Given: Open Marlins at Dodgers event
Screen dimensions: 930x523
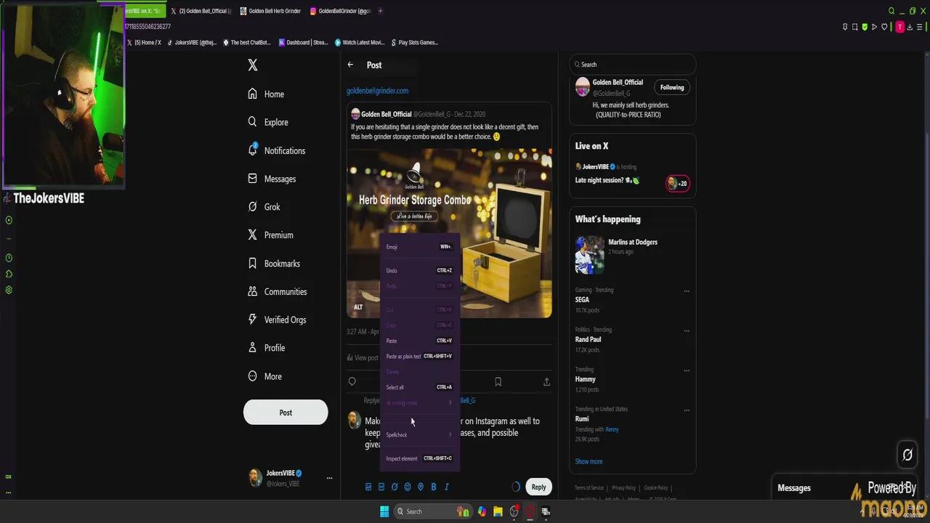Looking at the screenshot, I should tap(633, 254).
